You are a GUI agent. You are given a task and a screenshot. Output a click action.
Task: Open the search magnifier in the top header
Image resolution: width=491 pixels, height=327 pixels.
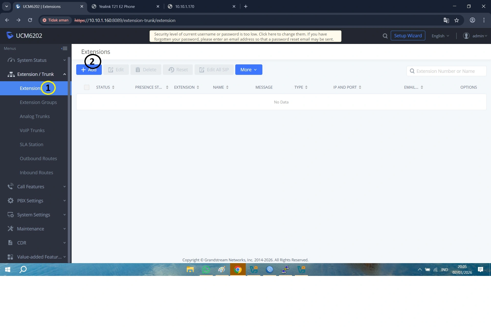pos(385,36)
